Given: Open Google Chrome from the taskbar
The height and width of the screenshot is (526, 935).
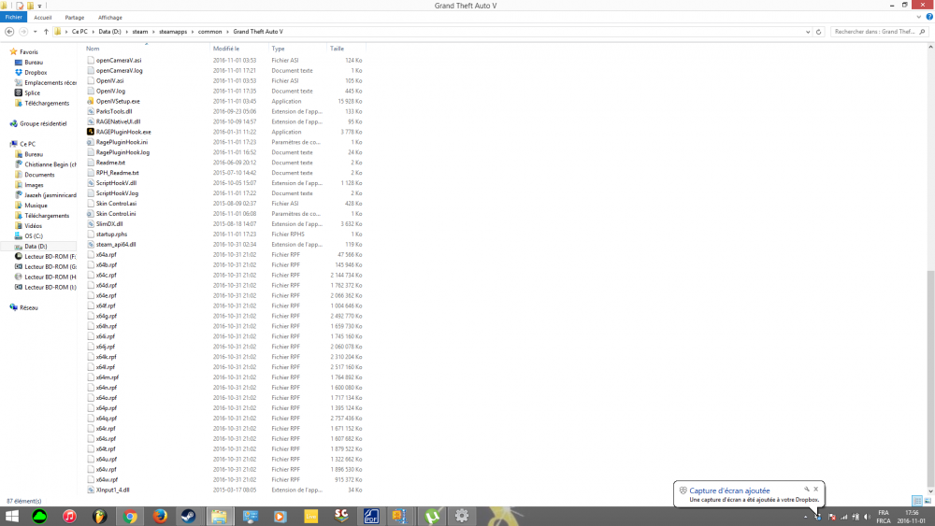Looking at the screenshot, I should [x=129, y=516].
